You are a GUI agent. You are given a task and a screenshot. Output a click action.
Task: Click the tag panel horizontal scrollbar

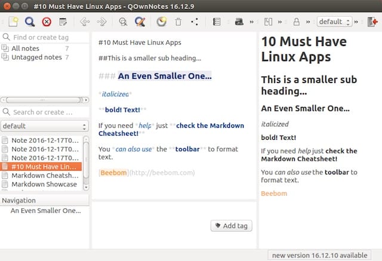[44, 100]
